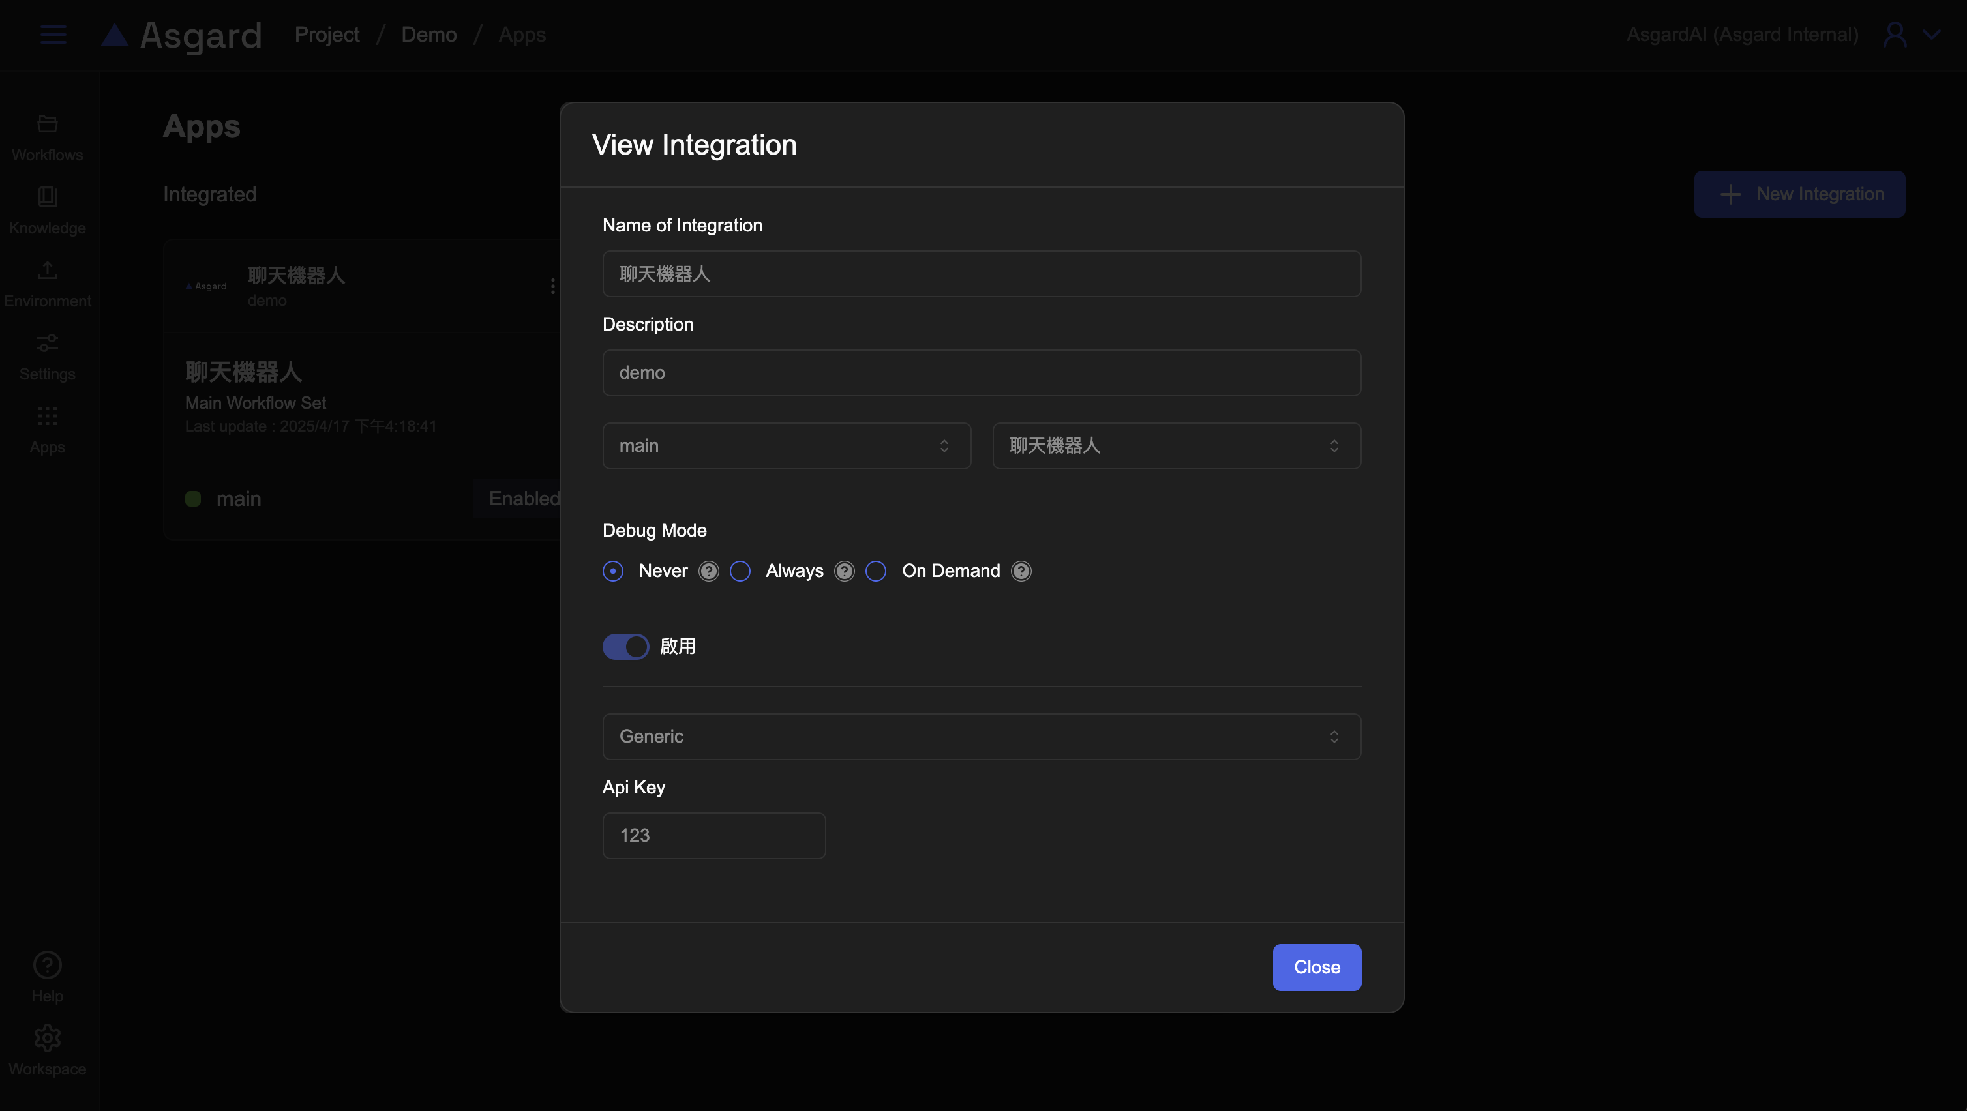Click the help icon next to Always

(x=844, y=571)
